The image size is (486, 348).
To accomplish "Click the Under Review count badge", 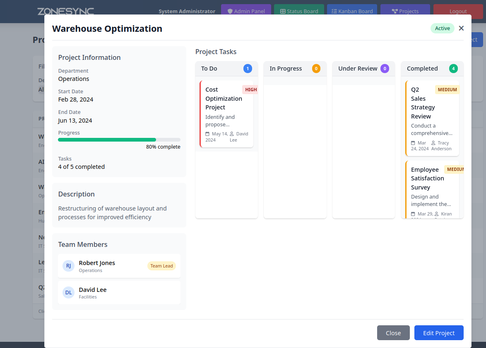I will click(385, 69).
